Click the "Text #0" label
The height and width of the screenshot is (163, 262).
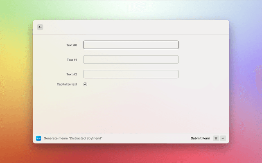tap(72, 45)
